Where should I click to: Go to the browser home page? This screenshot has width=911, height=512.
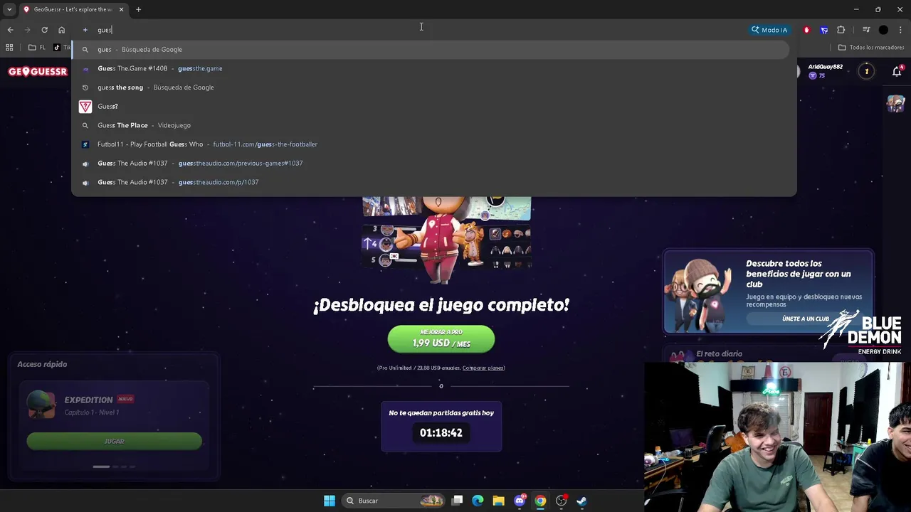click(61, 30)
